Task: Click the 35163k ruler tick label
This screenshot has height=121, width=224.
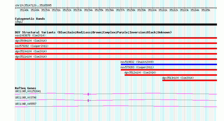Action: click(184, 10)
